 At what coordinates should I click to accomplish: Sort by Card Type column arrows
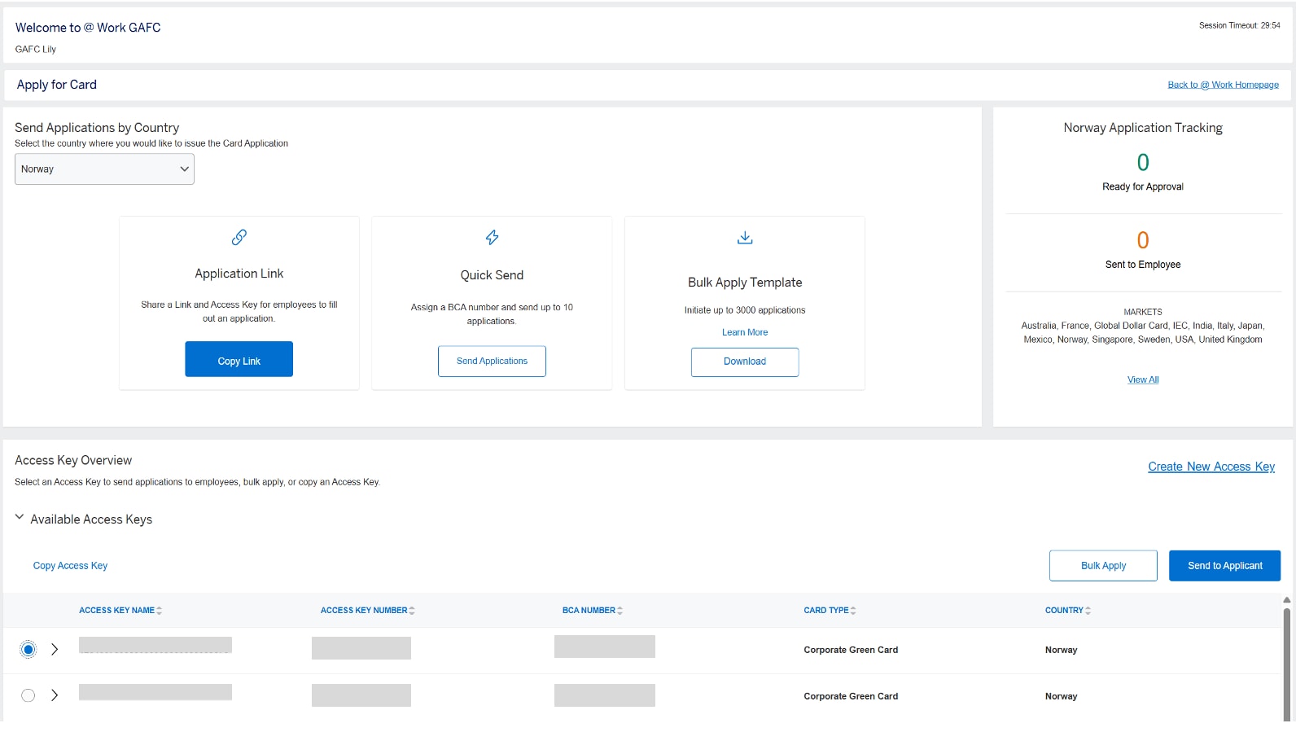853,611
